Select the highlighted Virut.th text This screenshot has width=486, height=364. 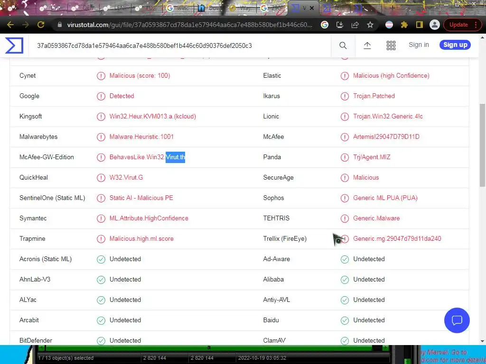(176, 157)
